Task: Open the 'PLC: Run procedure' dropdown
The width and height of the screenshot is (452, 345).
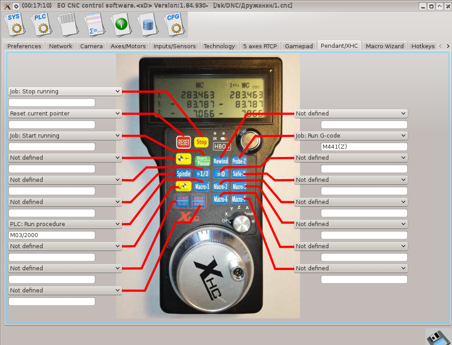Action: tap(65, 224)
